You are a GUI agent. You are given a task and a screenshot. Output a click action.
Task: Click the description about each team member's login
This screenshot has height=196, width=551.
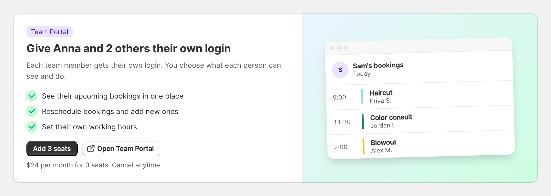coord(154,71)
